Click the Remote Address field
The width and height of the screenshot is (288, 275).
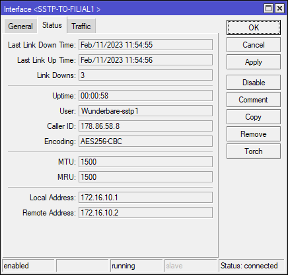[145, 213]
